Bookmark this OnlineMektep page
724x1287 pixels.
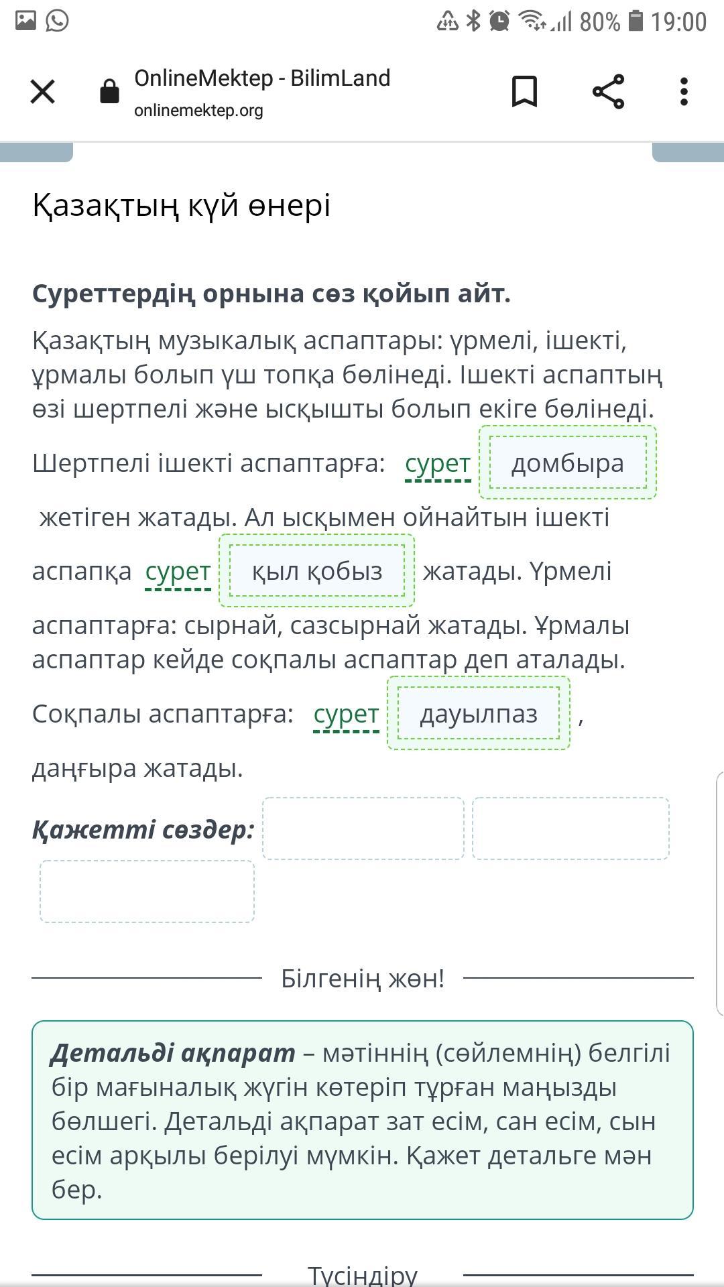[x=524, y=92]
